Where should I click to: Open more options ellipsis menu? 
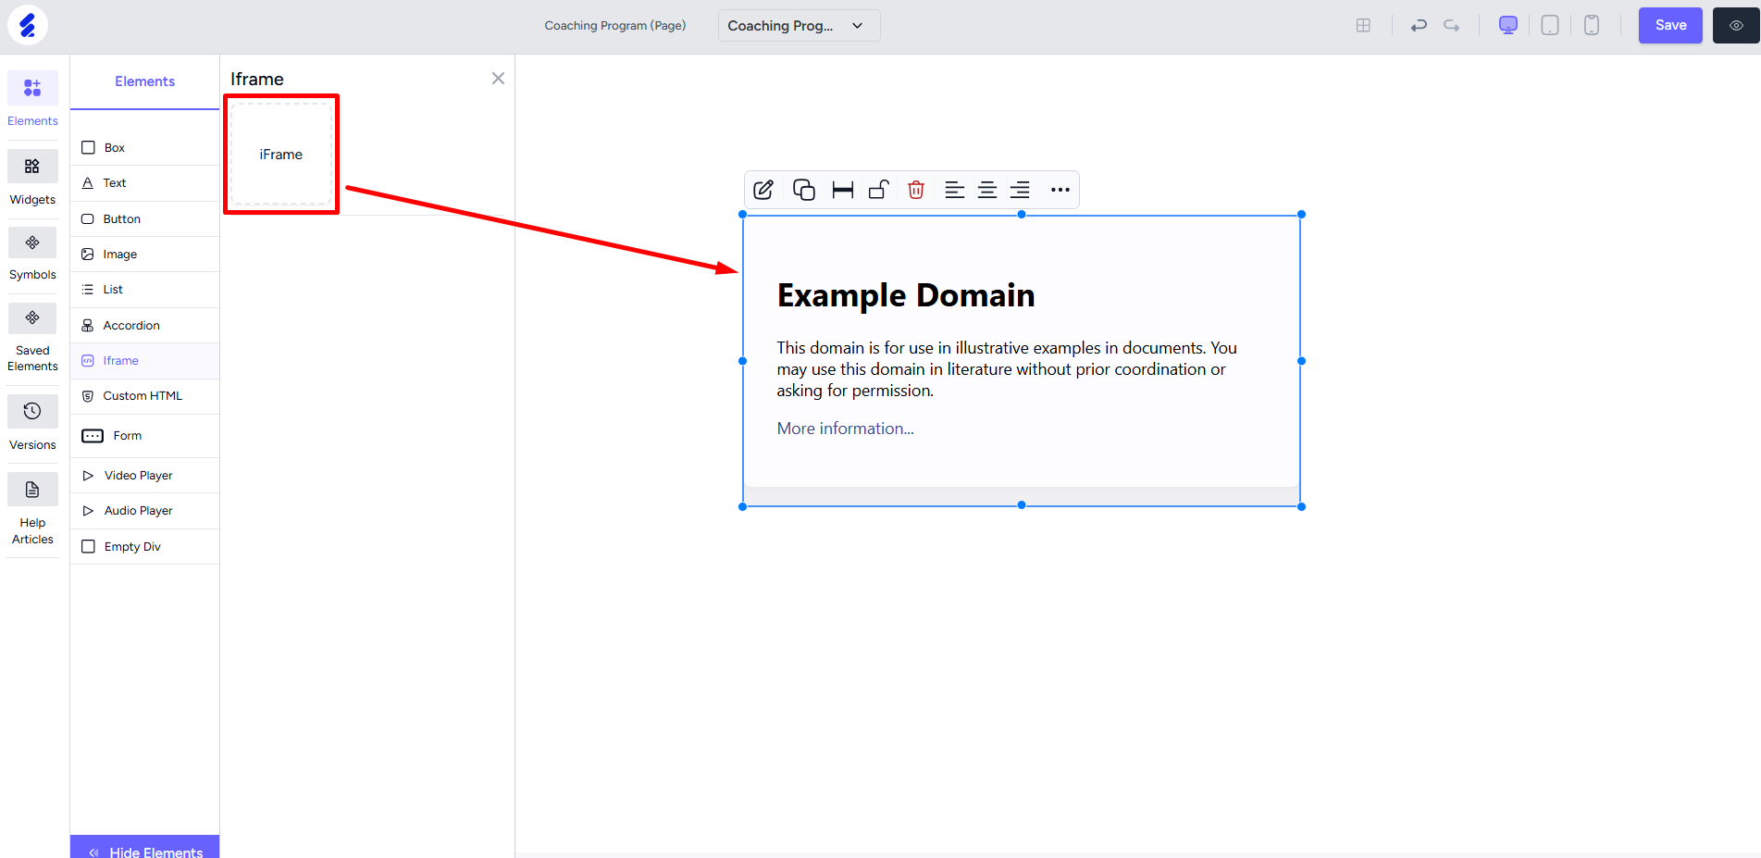point(1060,190)
